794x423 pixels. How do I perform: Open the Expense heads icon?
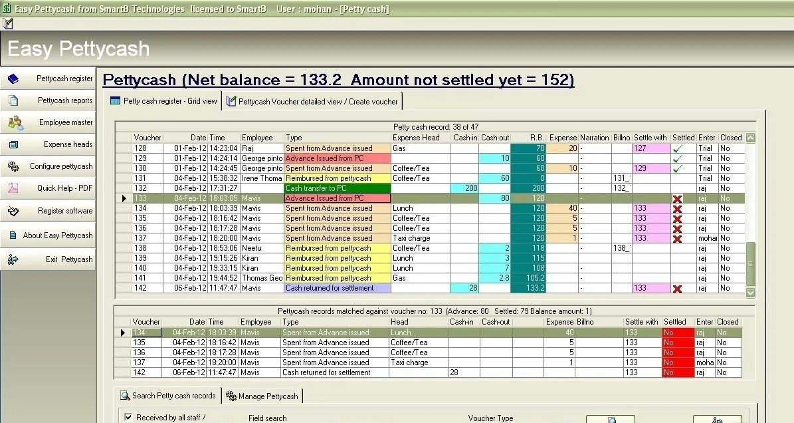click(x=13, y=144)
